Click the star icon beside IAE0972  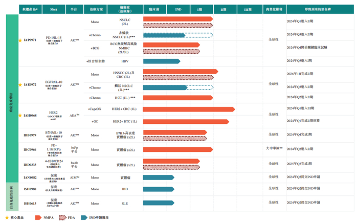point(20,85)
